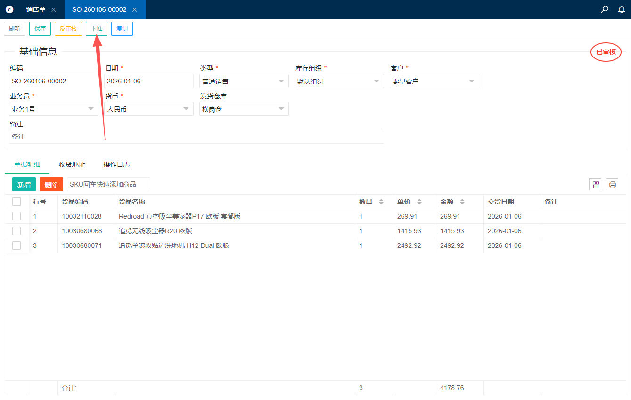Sort by 数量 column arrows
The height and width of the screenshot is (400, 631).
coord(381,202)
